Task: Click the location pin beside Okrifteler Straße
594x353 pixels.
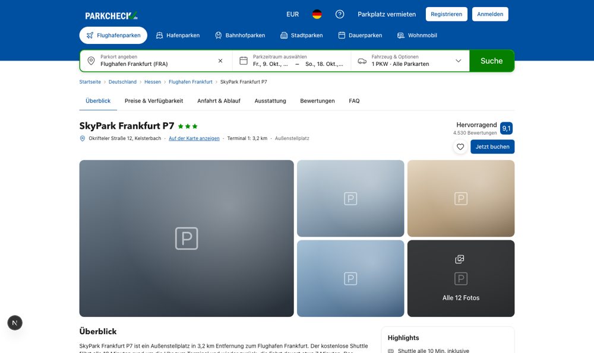Action: [83, 138]
